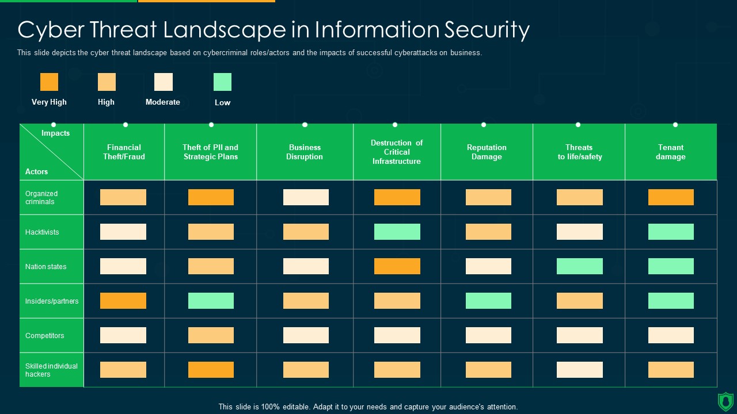Click Nation states Destruction of Infrastructure rating box
The height and width of the screenshot is (414, 737).
397,266
